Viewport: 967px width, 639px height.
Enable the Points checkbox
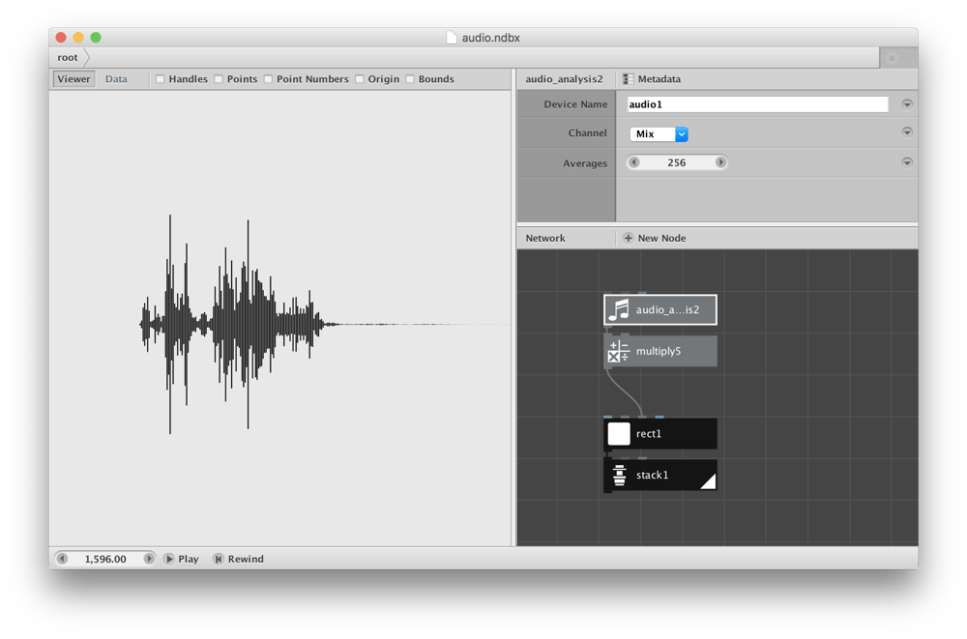pyautogui.click(x=219, y=79)
